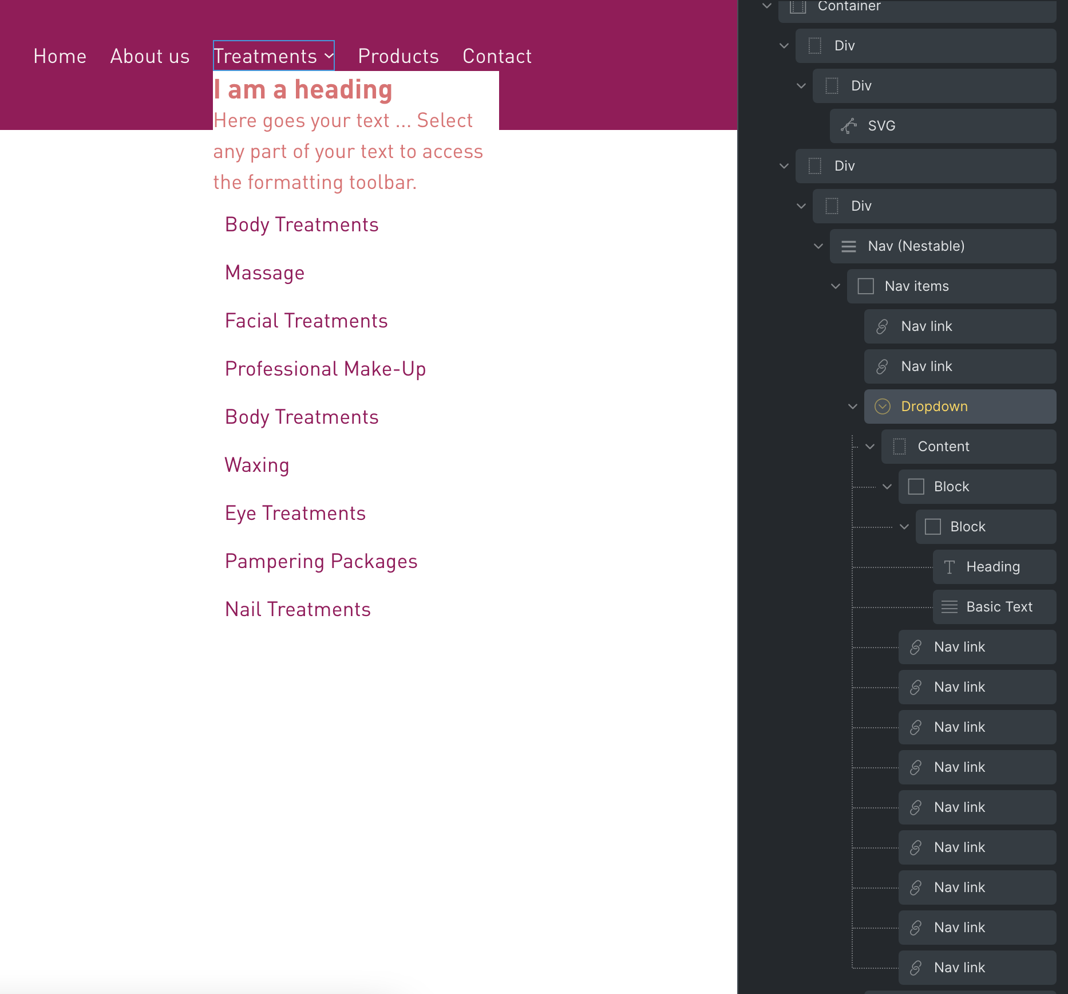1068x994 pixels.
Task: Click the SVG element icon in the structure tree
Action: click(849, 126)
